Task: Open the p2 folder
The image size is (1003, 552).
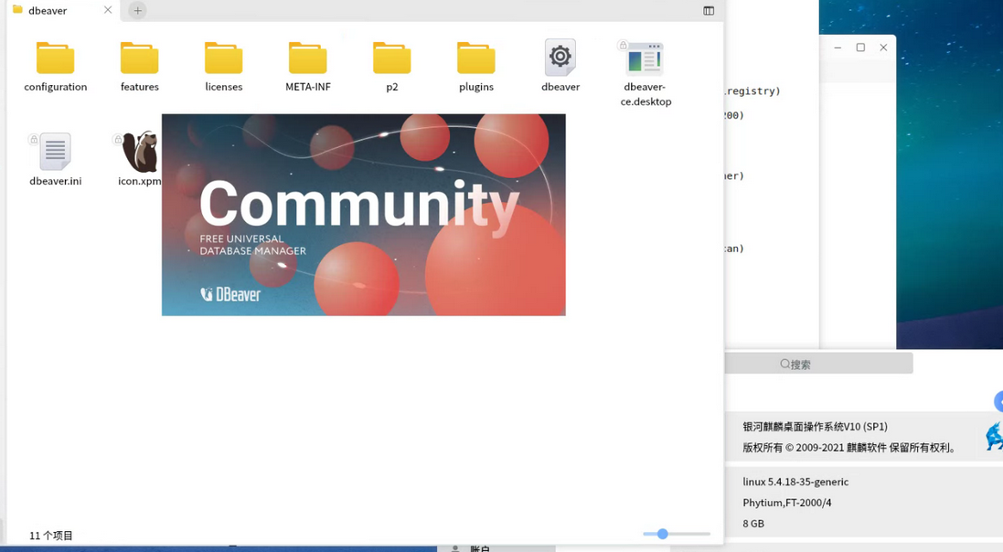Action: pos(391,64)
